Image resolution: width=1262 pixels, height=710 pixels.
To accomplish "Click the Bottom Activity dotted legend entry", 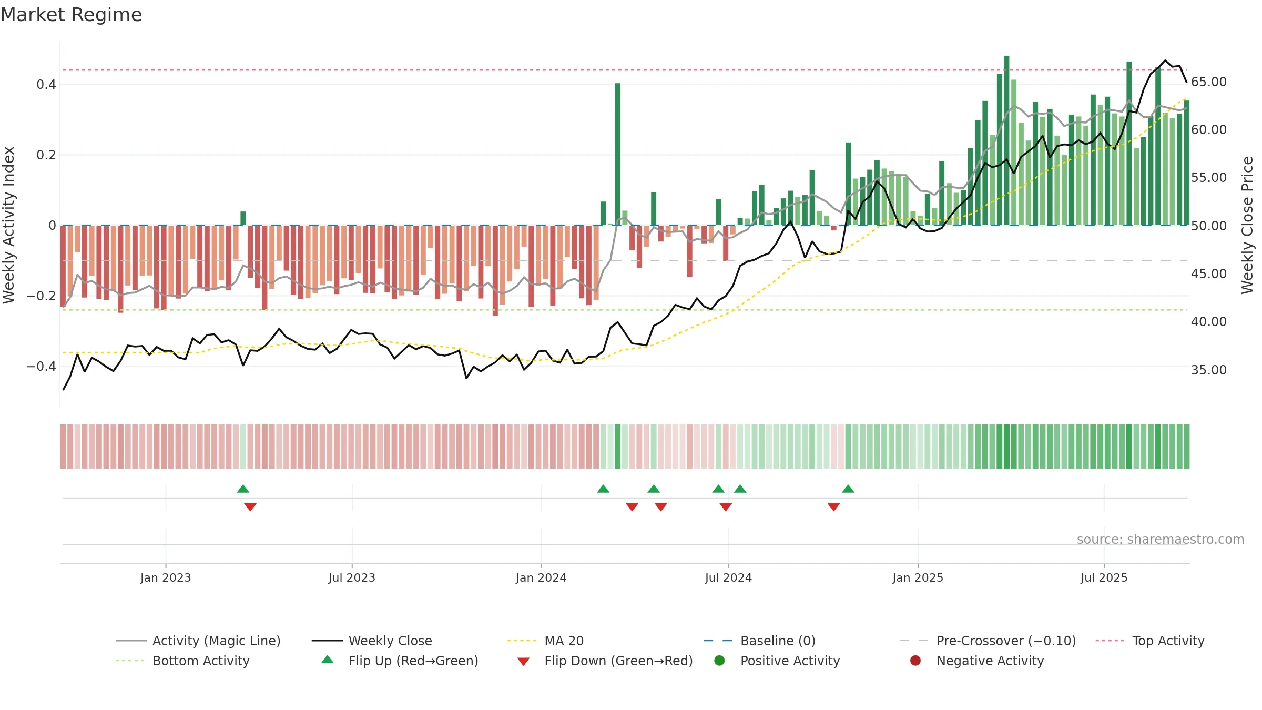I will click(182, 661).
